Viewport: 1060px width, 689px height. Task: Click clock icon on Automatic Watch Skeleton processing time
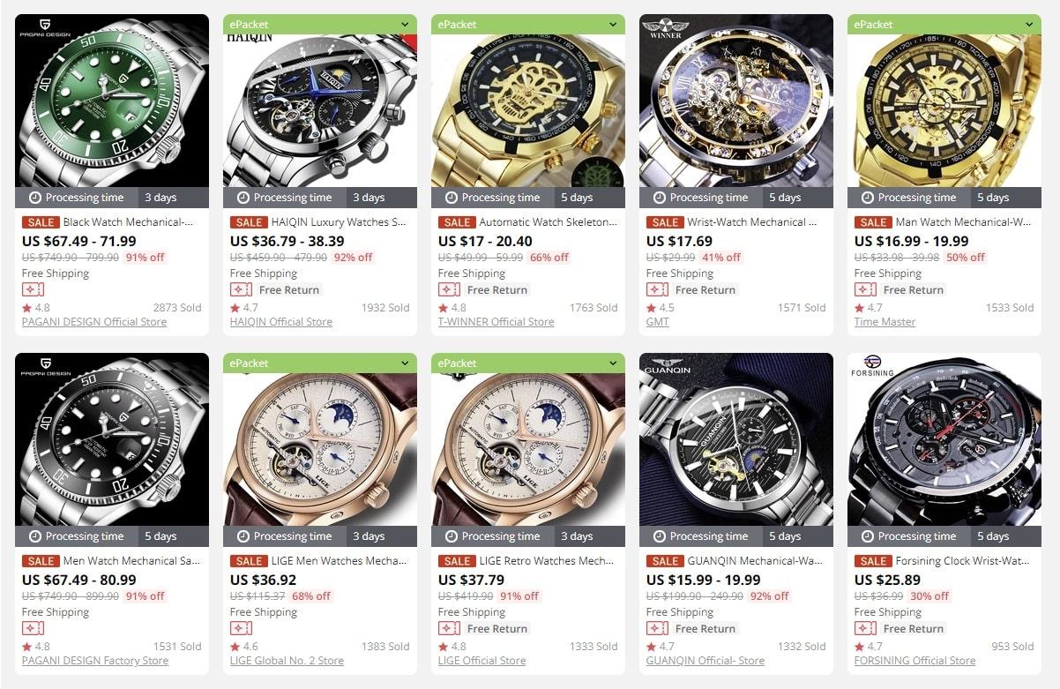pyautogui.click(x=451, y=198)
